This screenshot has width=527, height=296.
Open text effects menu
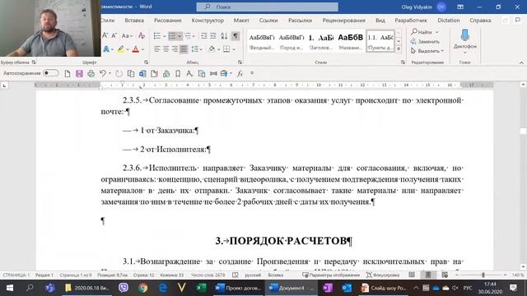pyautogui.click(x=107, y=49)
